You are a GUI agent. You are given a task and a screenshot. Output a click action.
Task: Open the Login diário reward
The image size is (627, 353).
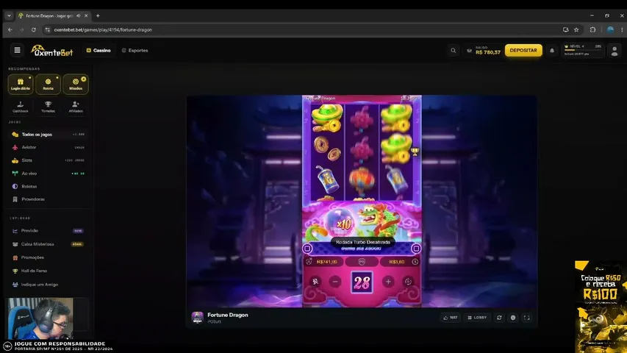[x=21, y=84]
